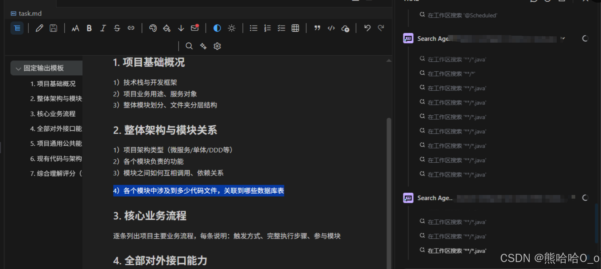
Task: Open editor settings gear icon
Action: tap(217, 46)
